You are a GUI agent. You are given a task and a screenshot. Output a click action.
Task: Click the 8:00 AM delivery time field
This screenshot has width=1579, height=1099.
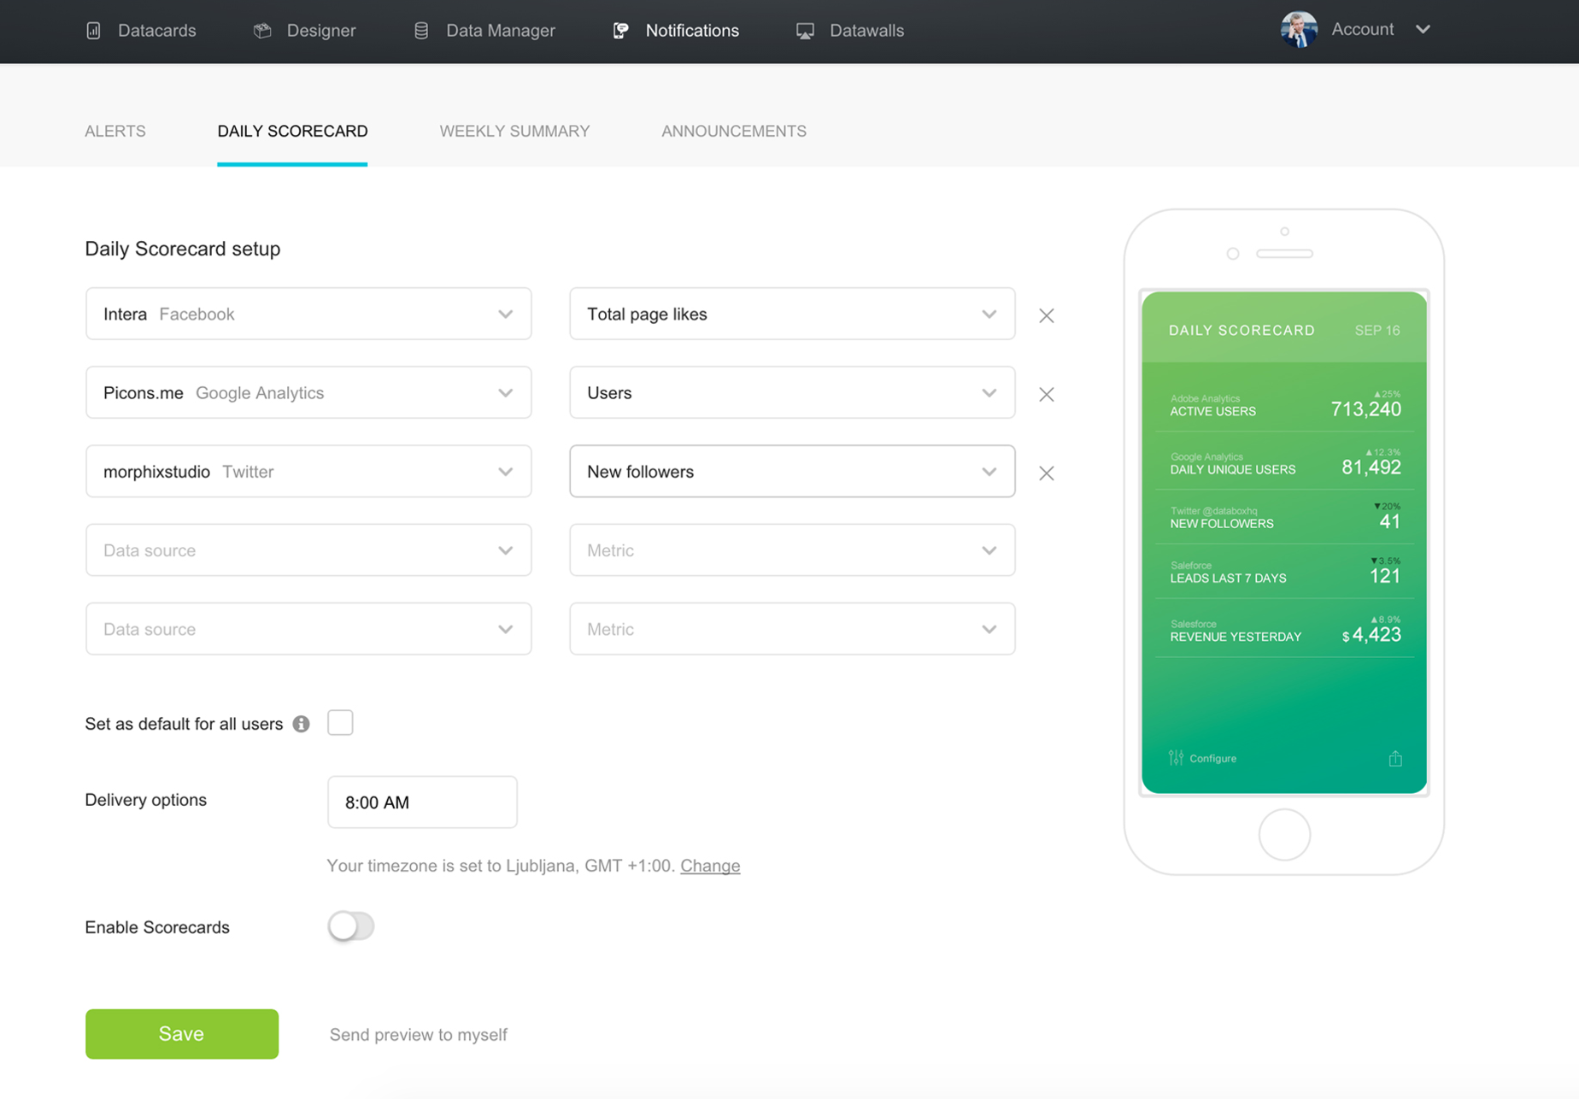421,802
